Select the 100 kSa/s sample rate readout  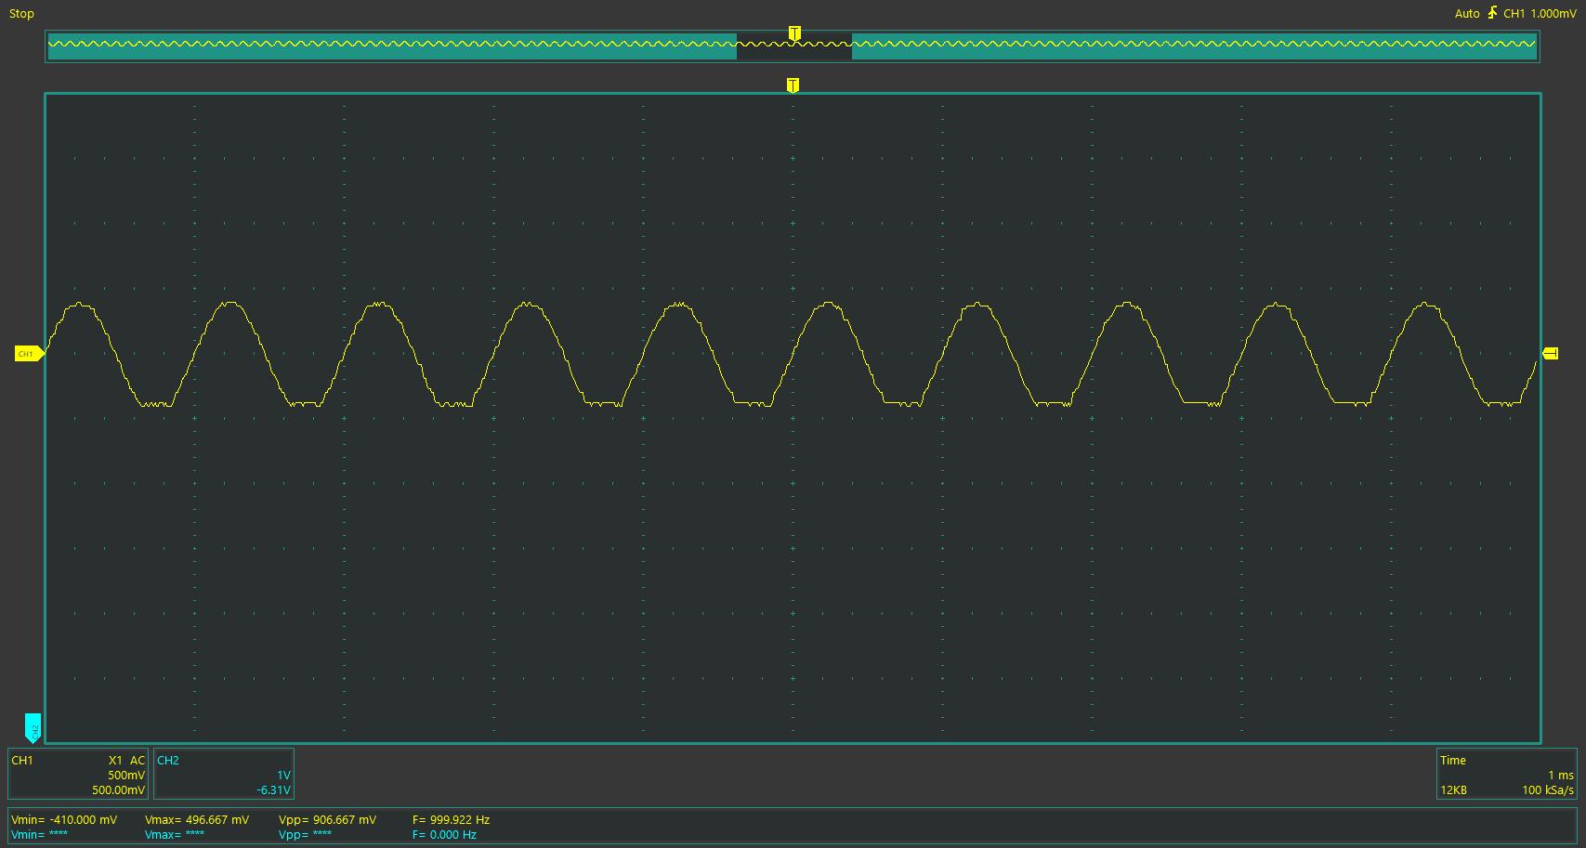click(x=1548, y=790)
